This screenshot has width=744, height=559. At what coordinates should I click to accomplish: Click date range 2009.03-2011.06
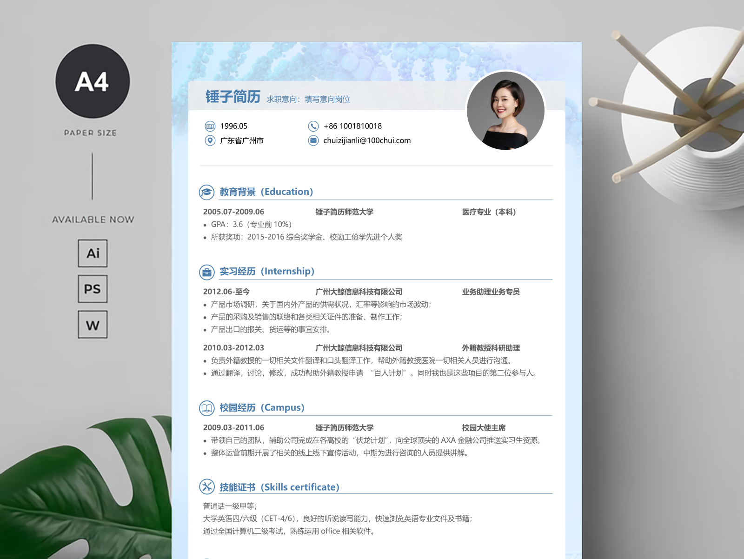click(x=233, y=427)
